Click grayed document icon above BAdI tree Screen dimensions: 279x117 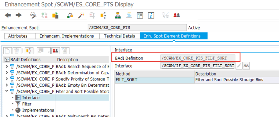point(65,51)
